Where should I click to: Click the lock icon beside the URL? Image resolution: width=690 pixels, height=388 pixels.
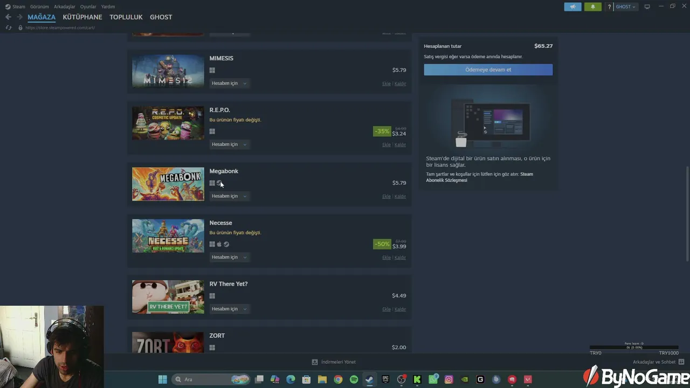20,27
